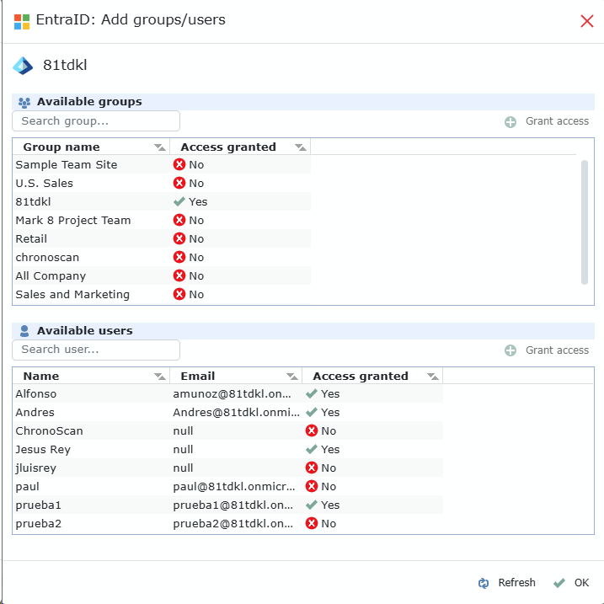The image size is (604, 604).
Task: Select the Sales and Marketing group row
Action: 72,295
